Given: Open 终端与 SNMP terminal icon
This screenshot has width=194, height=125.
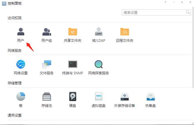Looking at the screenshot, I should [x=72, y=64].
